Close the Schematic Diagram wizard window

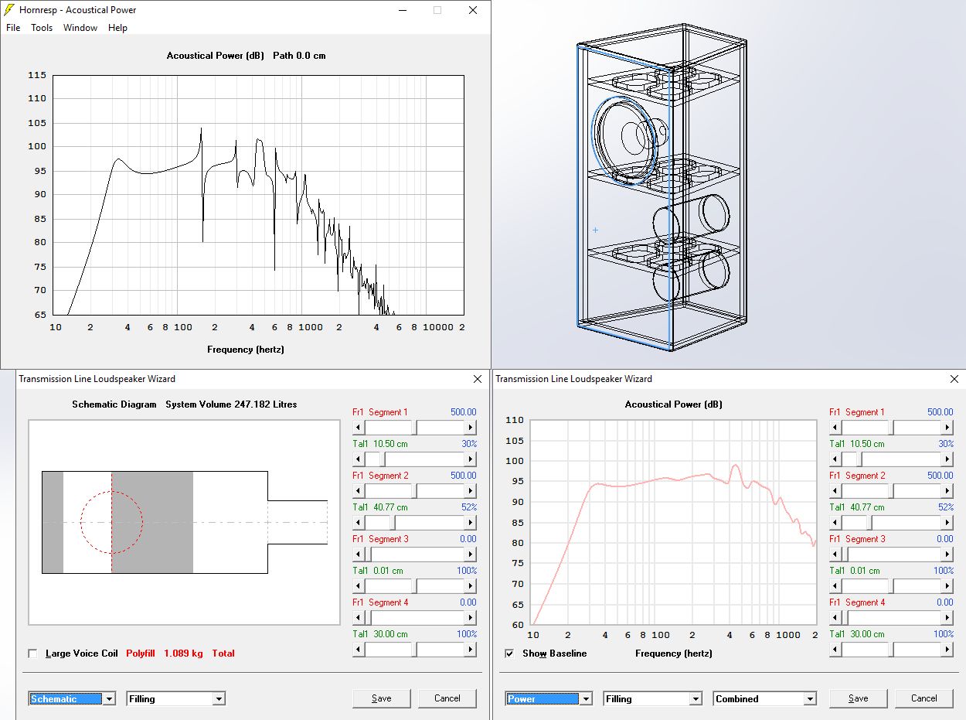pyautogui.click(x=477, y=379)
